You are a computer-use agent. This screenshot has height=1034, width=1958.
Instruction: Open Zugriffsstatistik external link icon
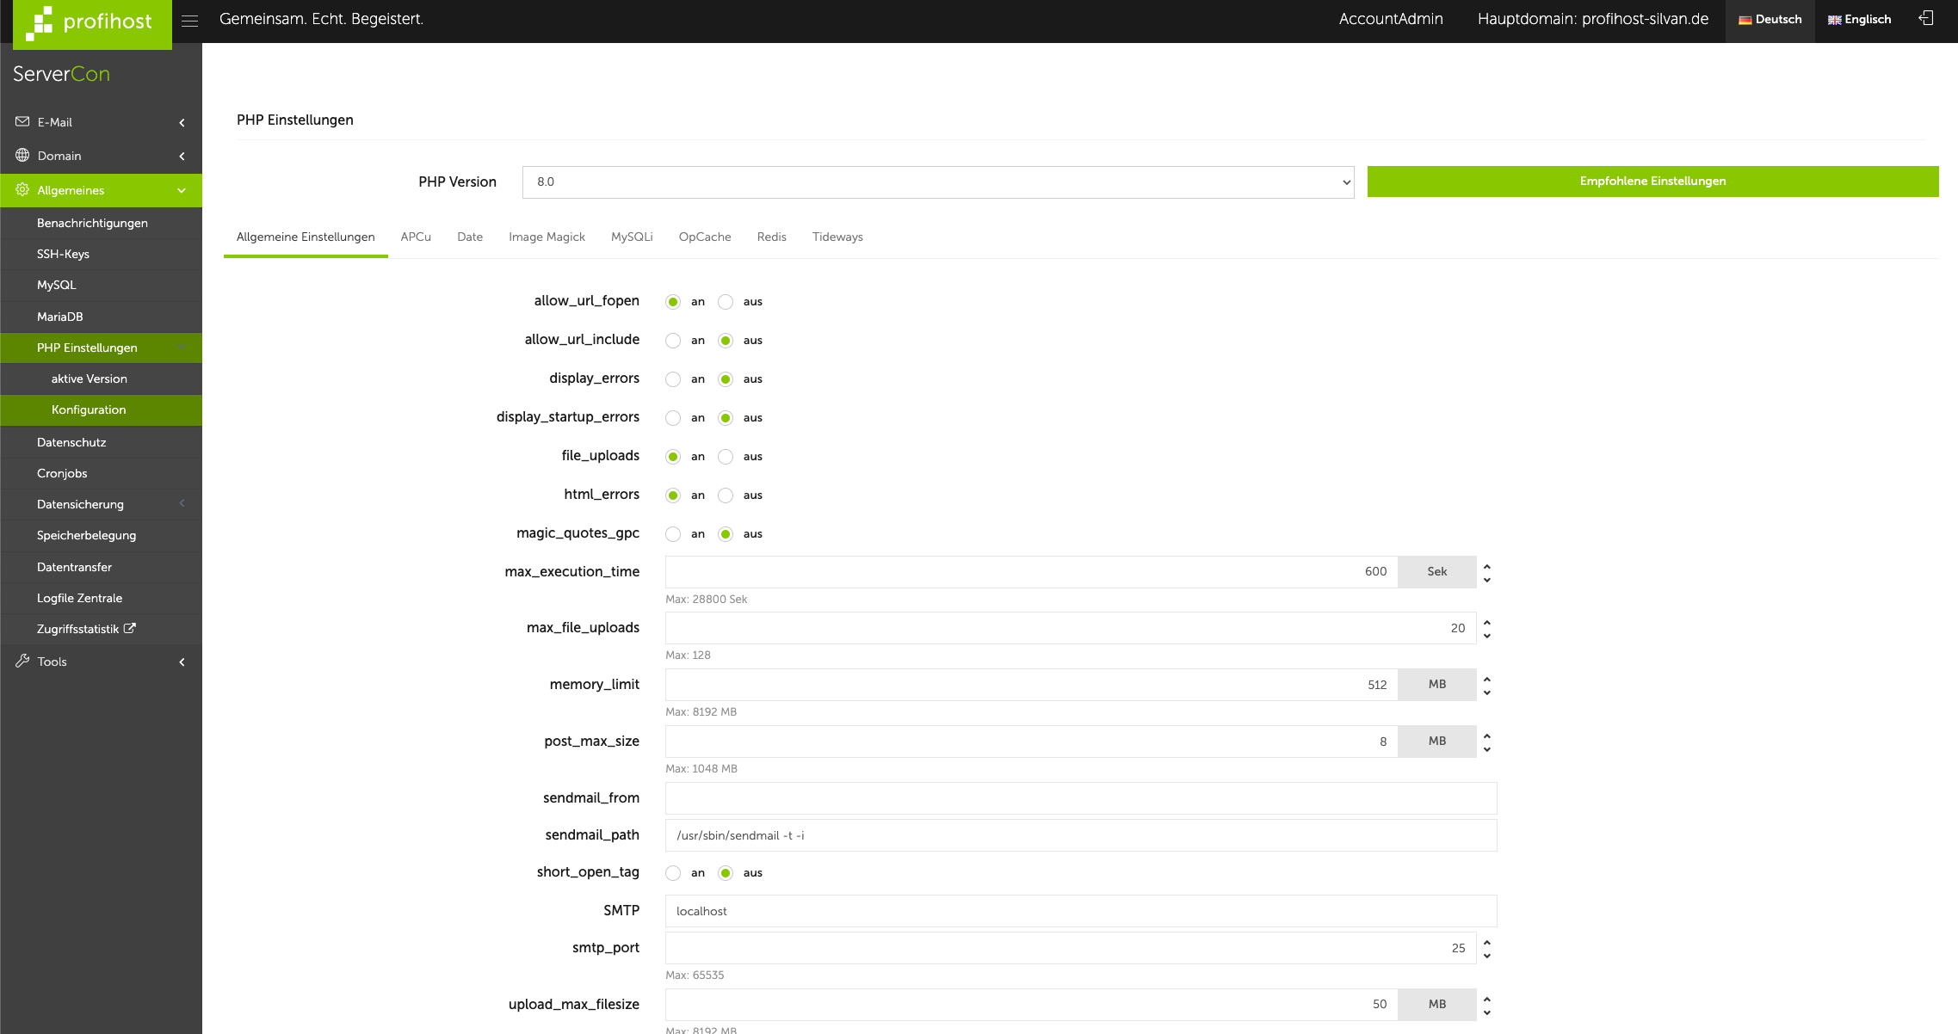[x=130, y=629]
